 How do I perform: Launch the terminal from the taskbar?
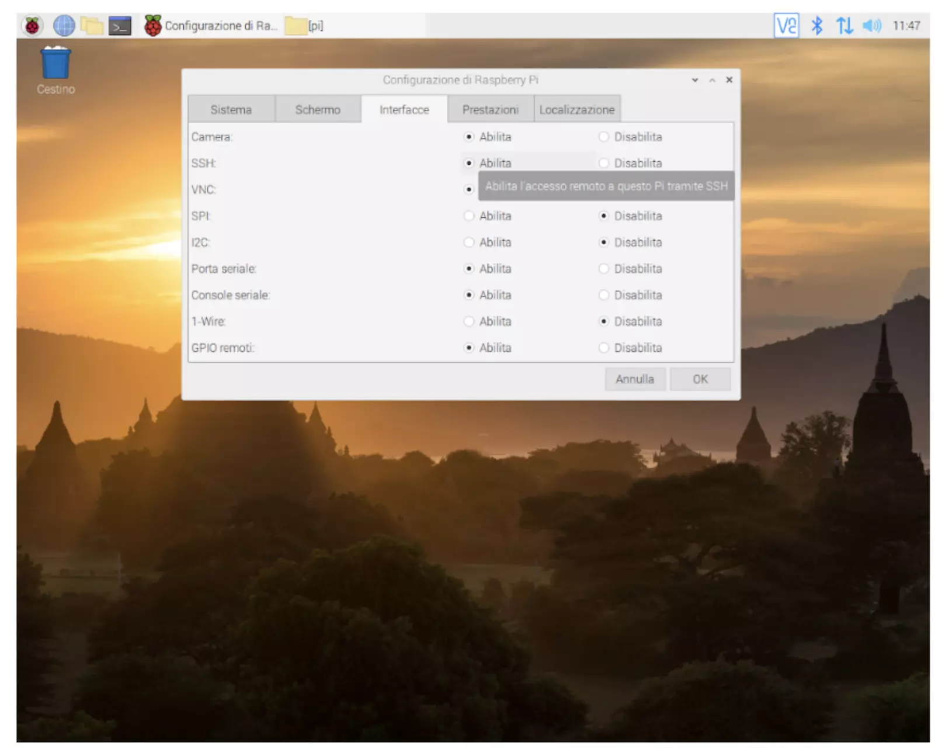pyautogui.click(x=120, y=26)
